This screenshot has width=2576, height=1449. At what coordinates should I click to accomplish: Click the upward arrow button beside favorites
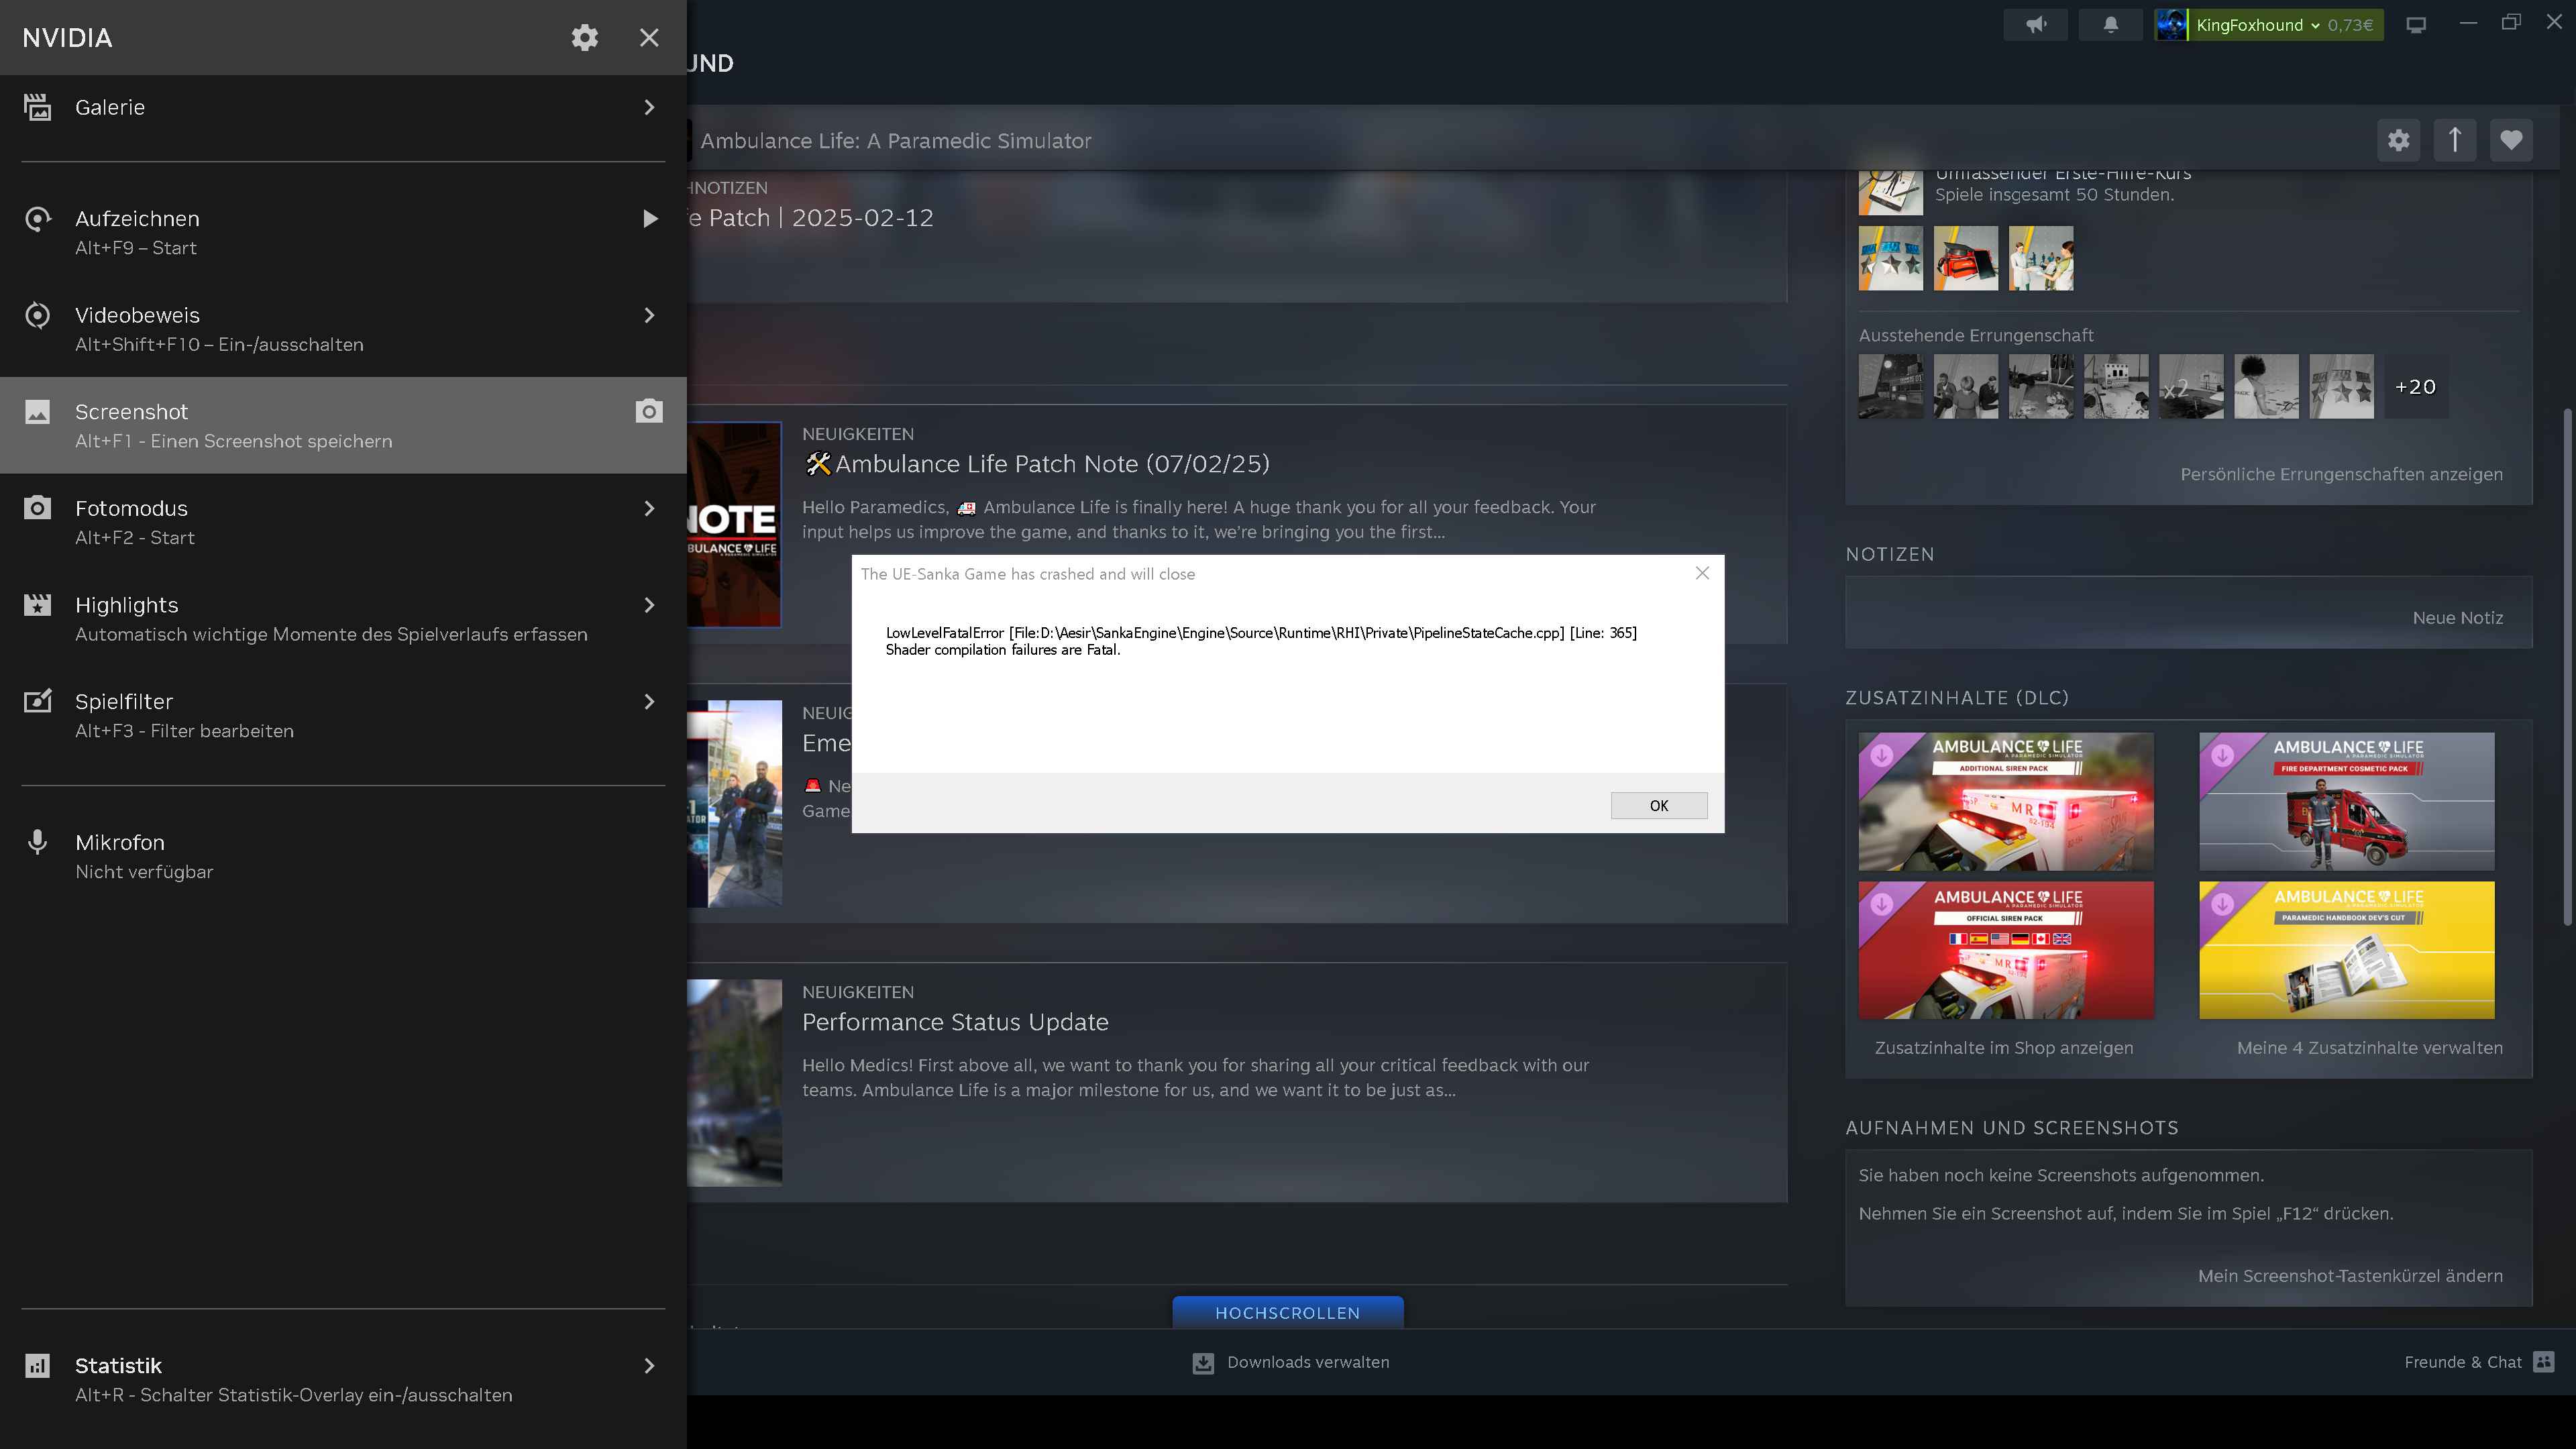2454,140
